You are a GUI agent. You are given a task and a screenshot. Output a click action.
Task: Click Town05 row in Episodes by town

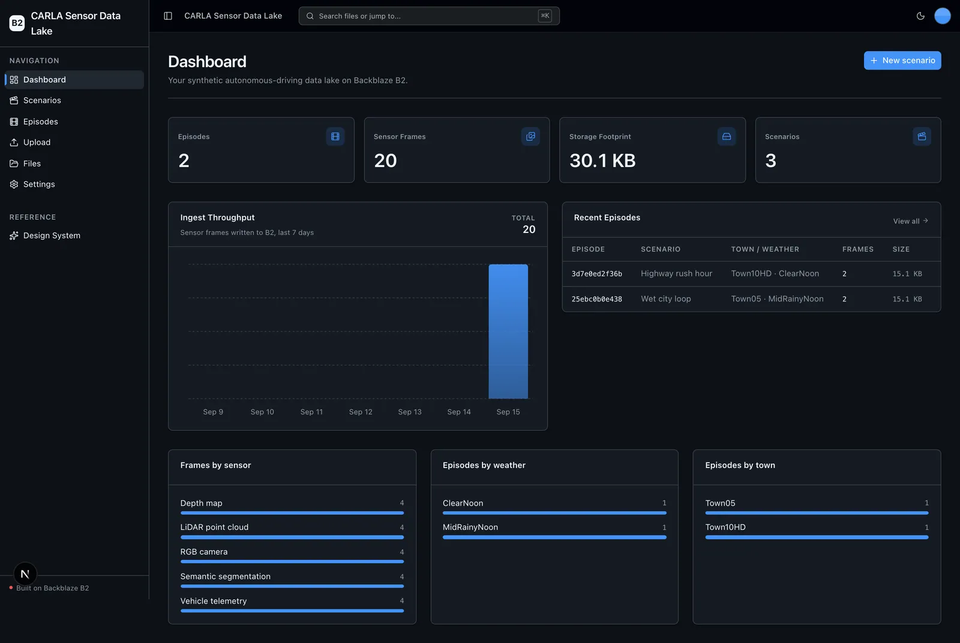[x=817, y=506]
